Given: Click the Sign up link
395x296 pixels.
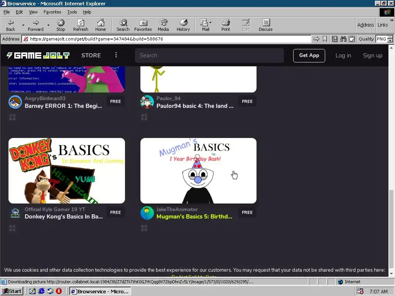Looking at the screenshot, I should point(372,55).
